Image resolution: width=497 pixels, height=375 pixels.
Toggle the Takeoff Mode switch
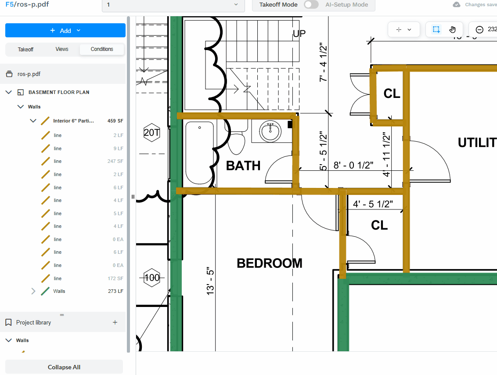pos(311,5)
